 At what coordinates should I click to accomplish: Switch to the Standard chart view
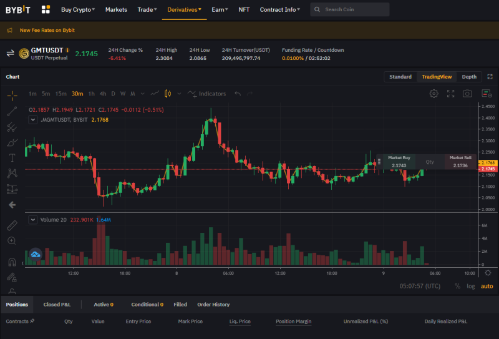pos(400,77)
